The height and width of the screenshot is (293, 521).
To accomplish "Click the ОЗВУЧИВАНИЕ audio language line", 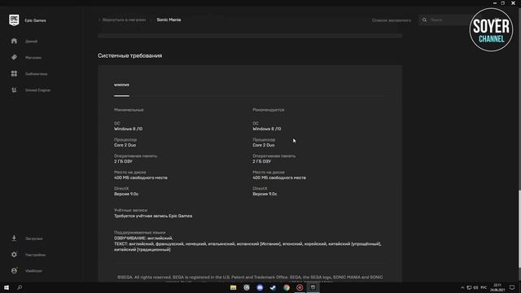I will 143,238.
